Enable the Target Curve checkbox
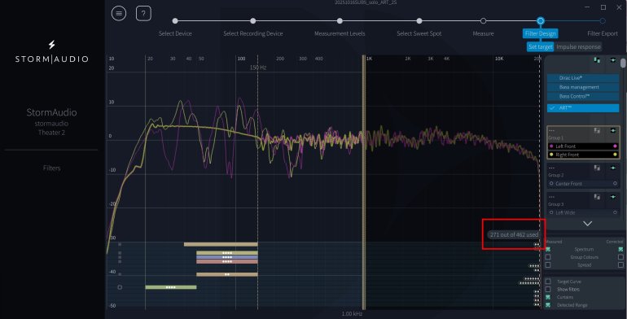Viewport: 627px width, 319px height. click(548, 282)
